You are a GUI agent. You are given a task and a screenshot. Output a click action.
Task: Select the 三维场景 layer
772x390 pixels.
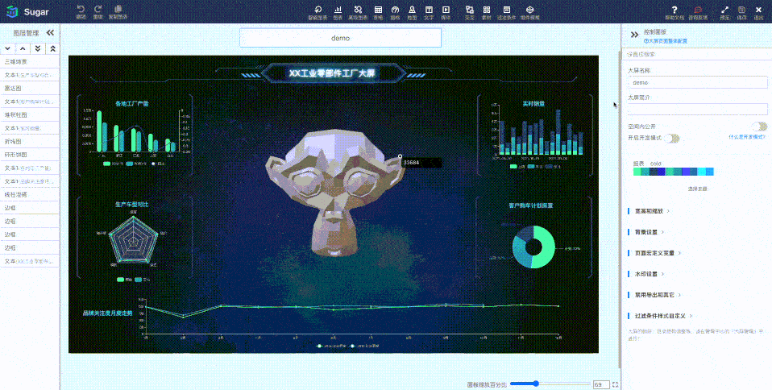coord(30,61)
